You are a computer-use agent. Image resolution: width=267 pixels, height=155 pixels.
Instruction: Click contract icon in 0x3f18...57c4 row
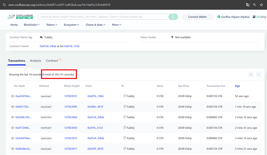125,127
